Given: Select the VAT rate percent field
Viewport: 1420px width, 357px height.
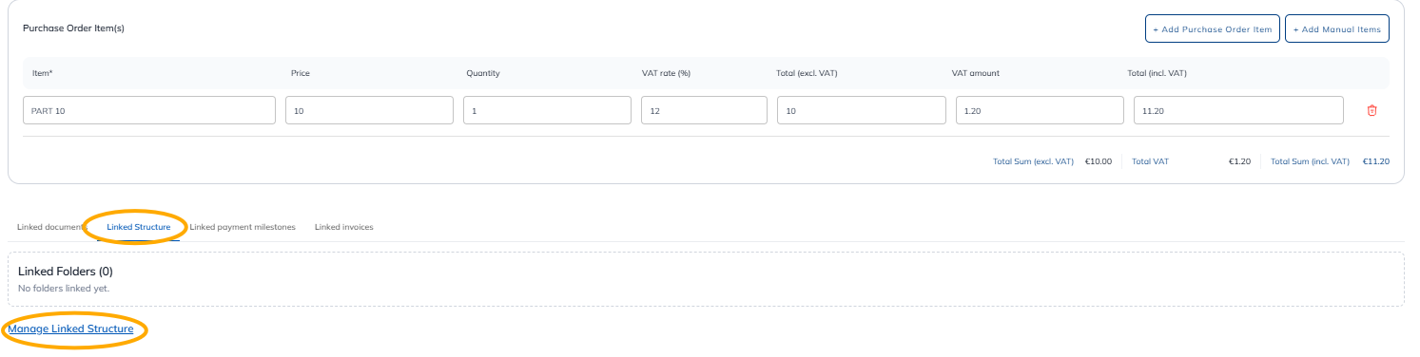Looking at the screenshot, I should [704, 110].
